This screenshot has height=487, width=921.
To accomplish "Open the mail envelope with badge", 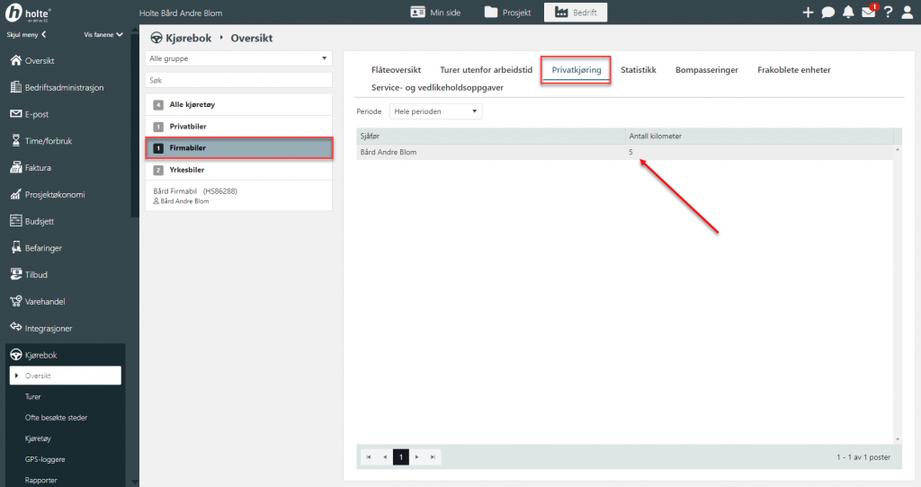I will (868, 13).
